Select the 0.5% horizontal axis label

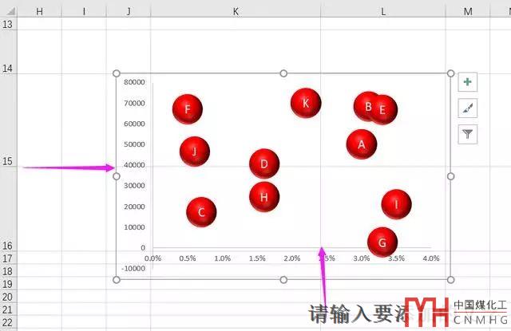click(188, 258)
